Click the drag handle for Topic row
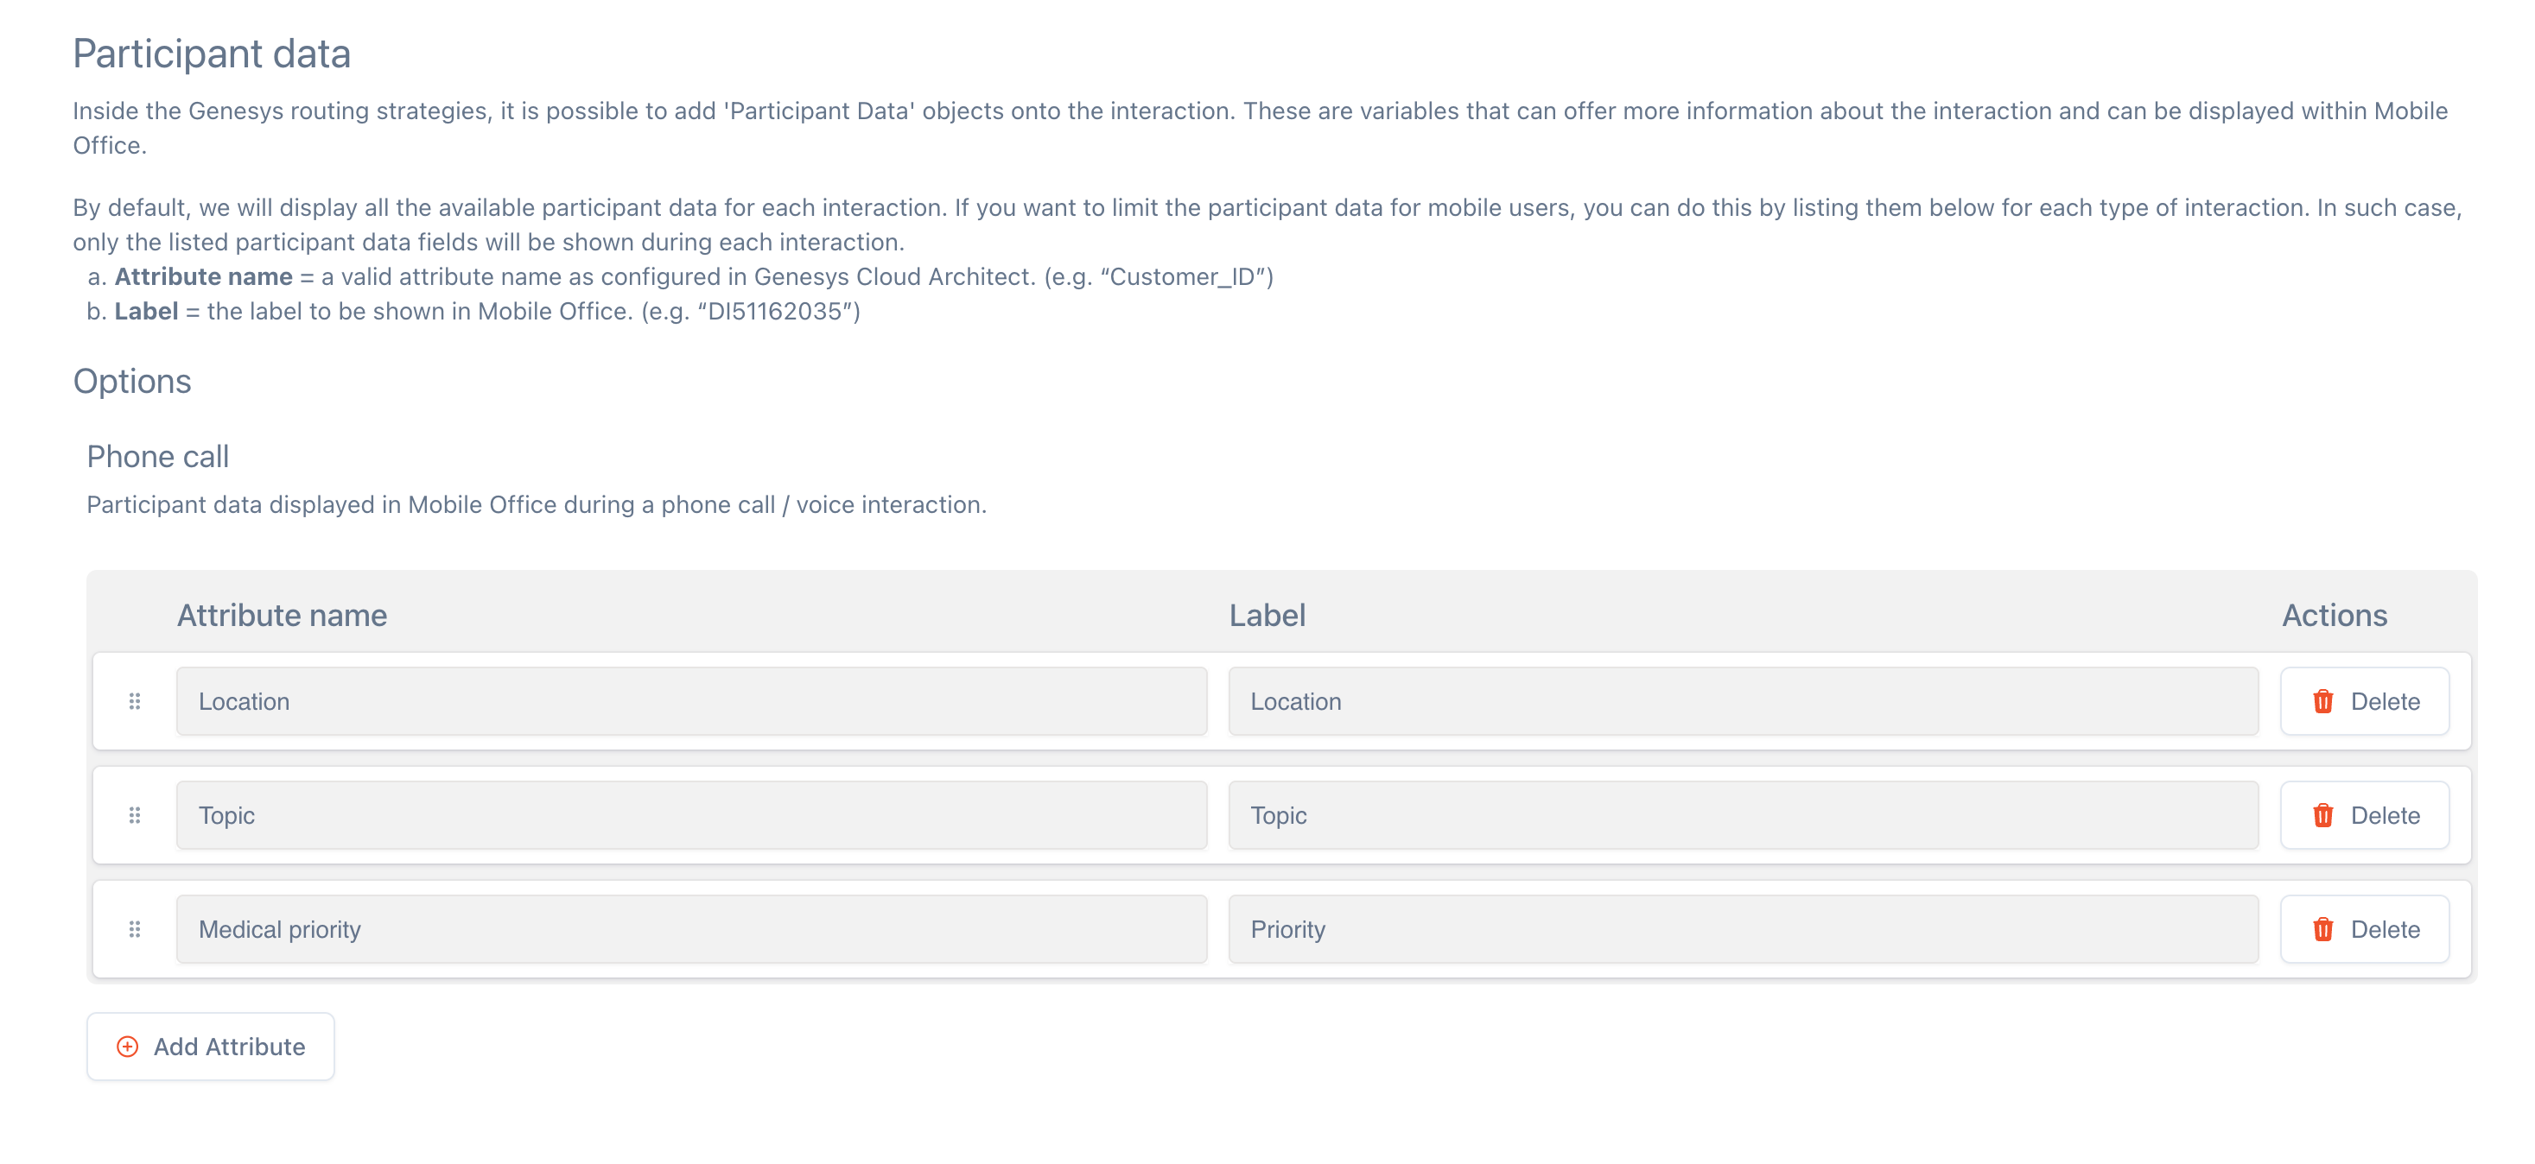 pos(135,815)
